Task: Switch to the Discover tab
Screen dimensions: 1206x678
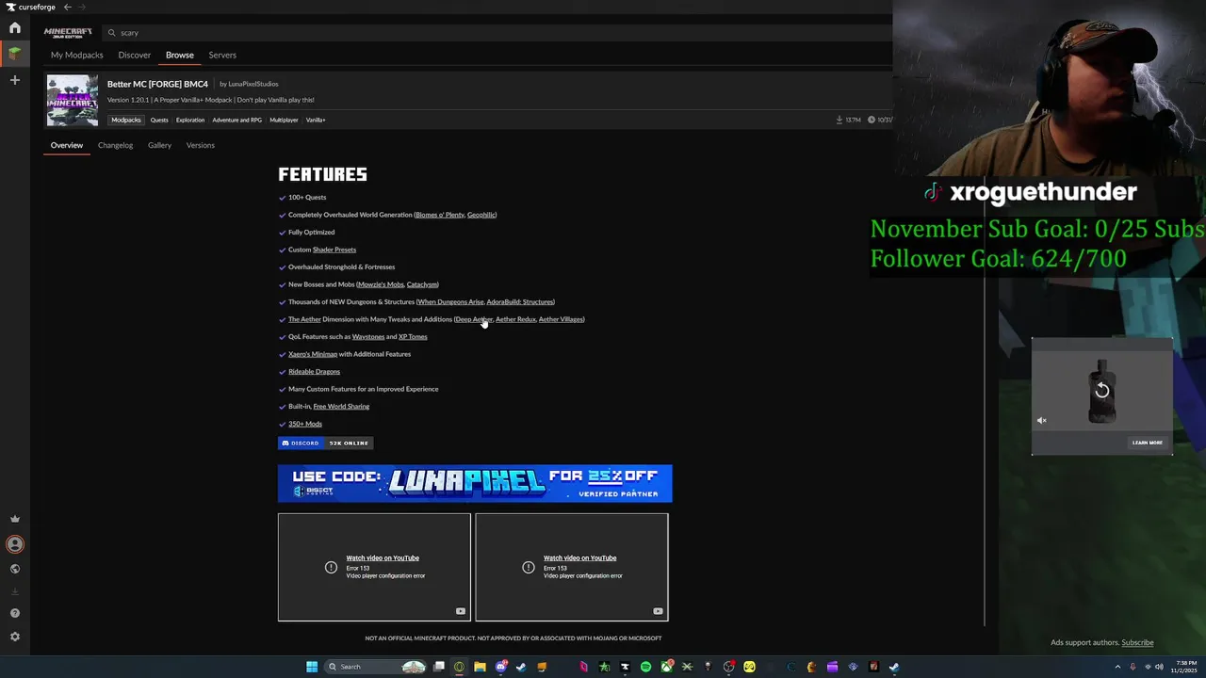Action: click(x=134, y=55)
